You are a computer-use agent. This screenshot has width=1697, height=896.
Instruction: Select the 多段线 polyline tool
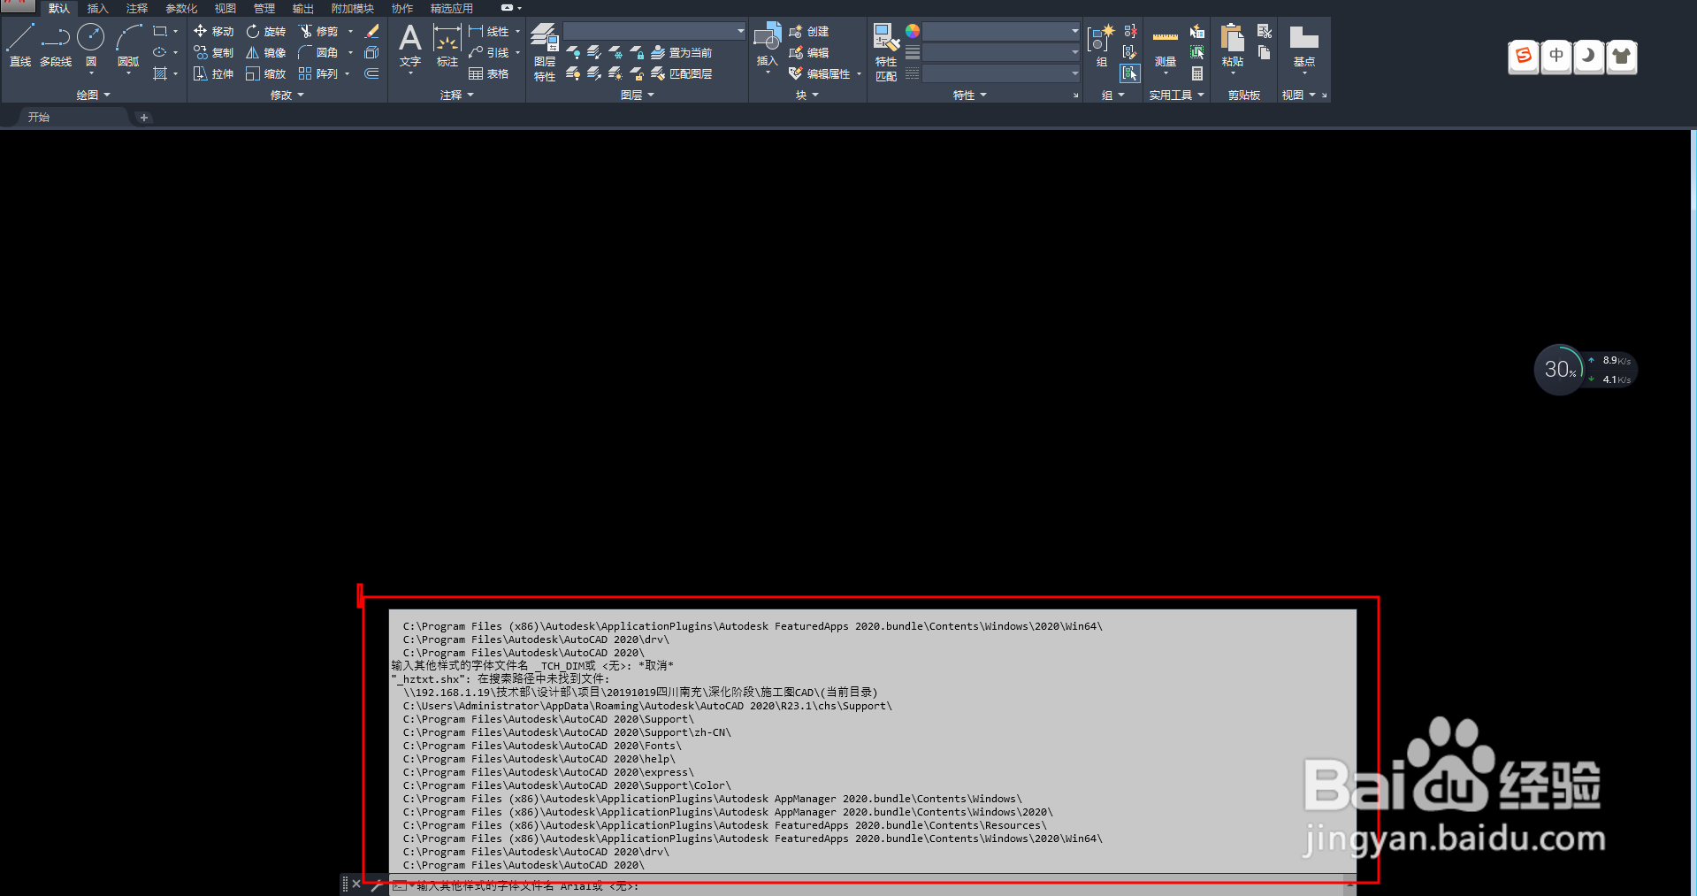point(56,45)
